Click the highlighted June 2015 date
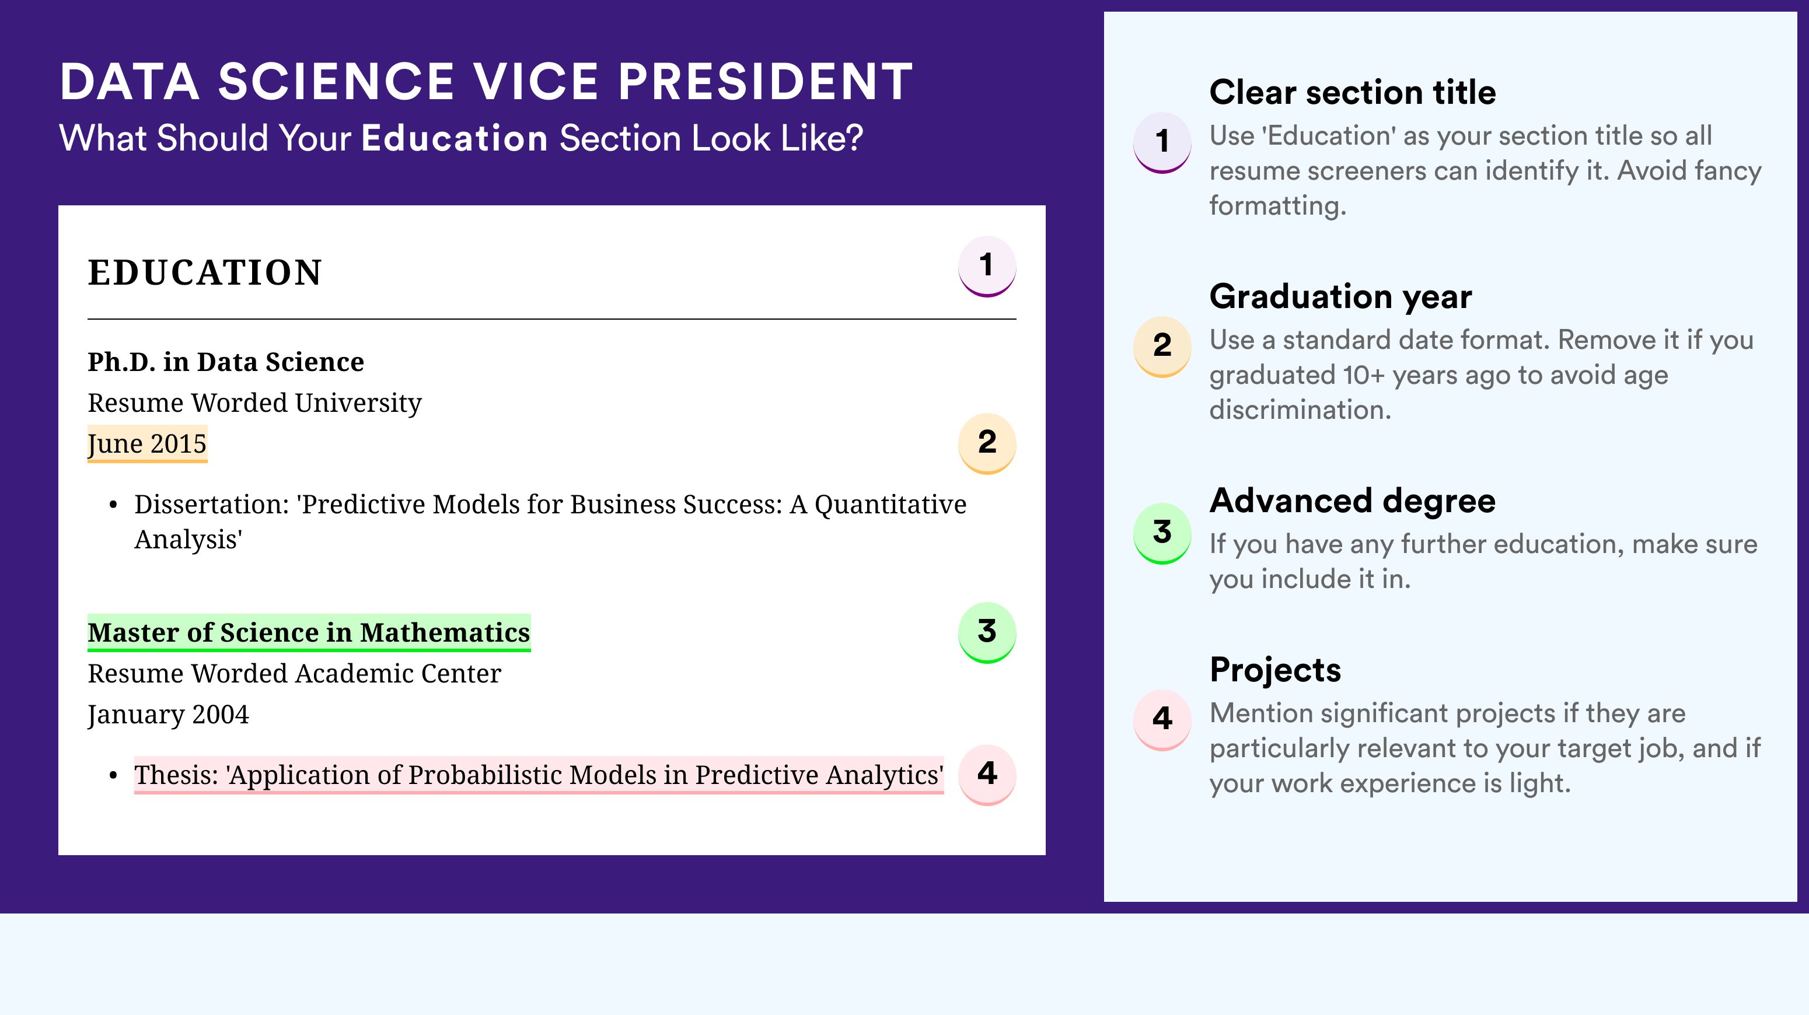The height and width of the screenshot is (1015, 1809). pyautogui.click(x=147, y=443)
